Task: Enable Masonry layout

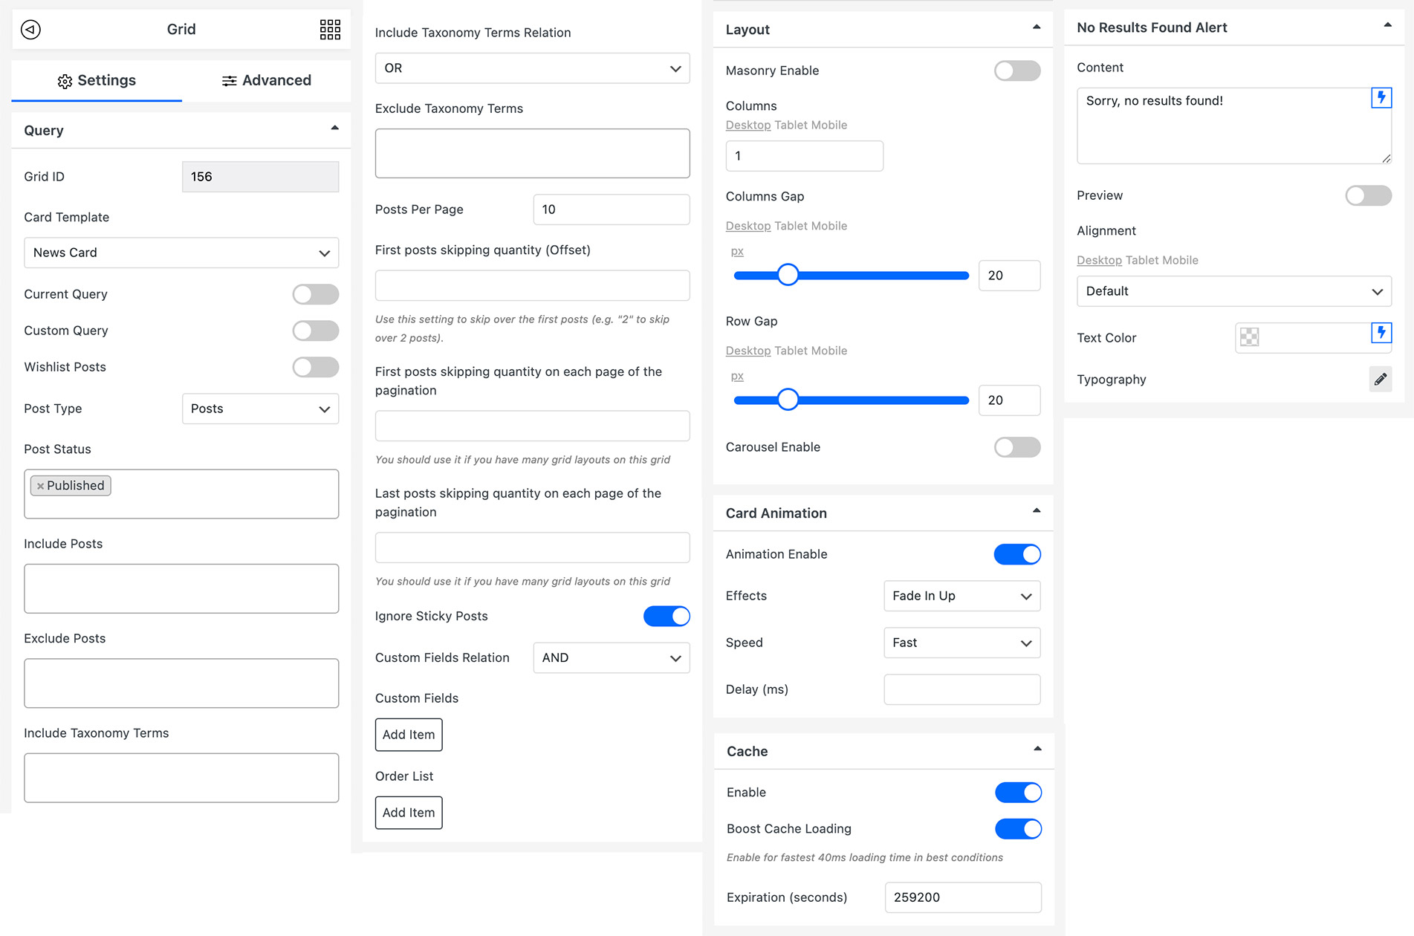Action: (x=1017, y=71)
